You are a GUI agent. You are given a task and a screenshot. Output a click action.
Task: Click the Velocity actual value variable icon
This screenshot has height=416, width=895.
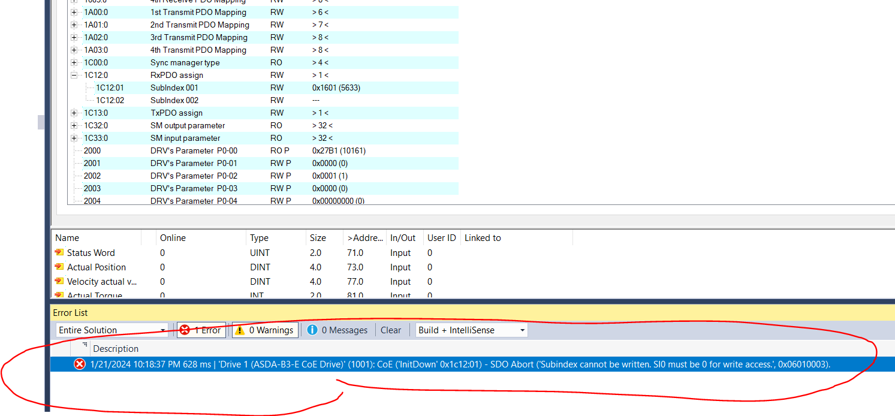59,282
